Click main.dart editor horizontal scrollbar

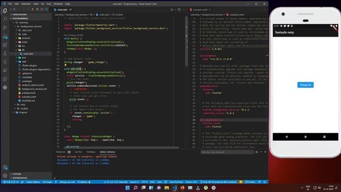click(x=122, y=147)
